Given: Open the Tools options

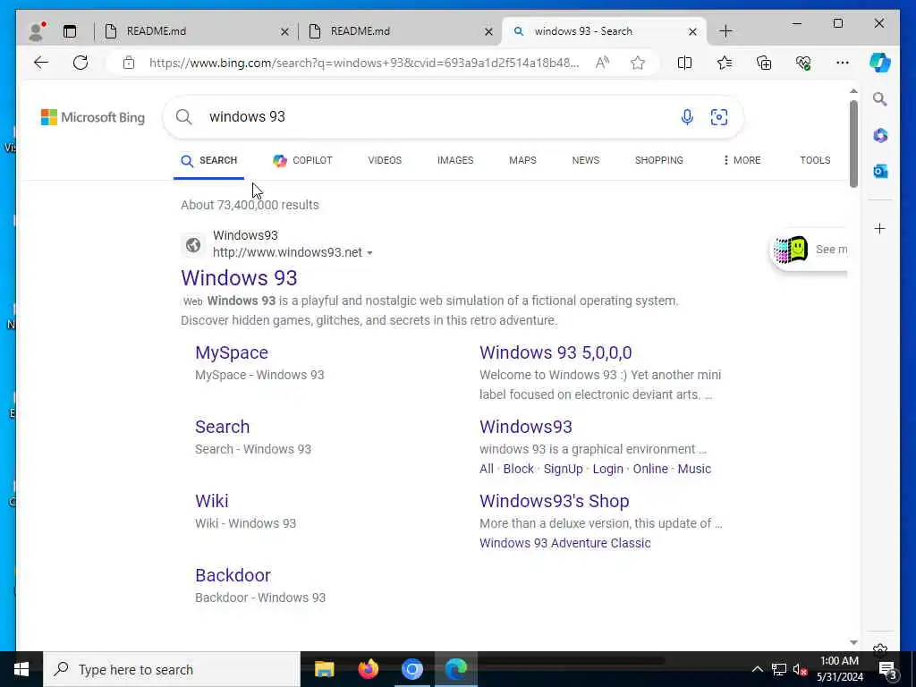Looking at the screenshot, I should [814, 161].
